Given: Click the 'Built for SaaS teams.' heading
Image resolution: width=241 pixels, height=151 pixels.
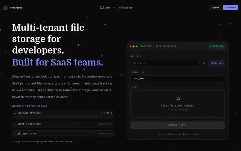Looking at the screenshot, I should tap(58, 62).
